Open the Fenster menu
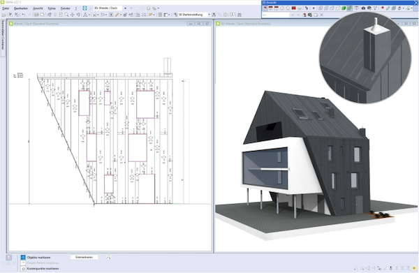This screenshot has width=419, height=273. (65, 8)
